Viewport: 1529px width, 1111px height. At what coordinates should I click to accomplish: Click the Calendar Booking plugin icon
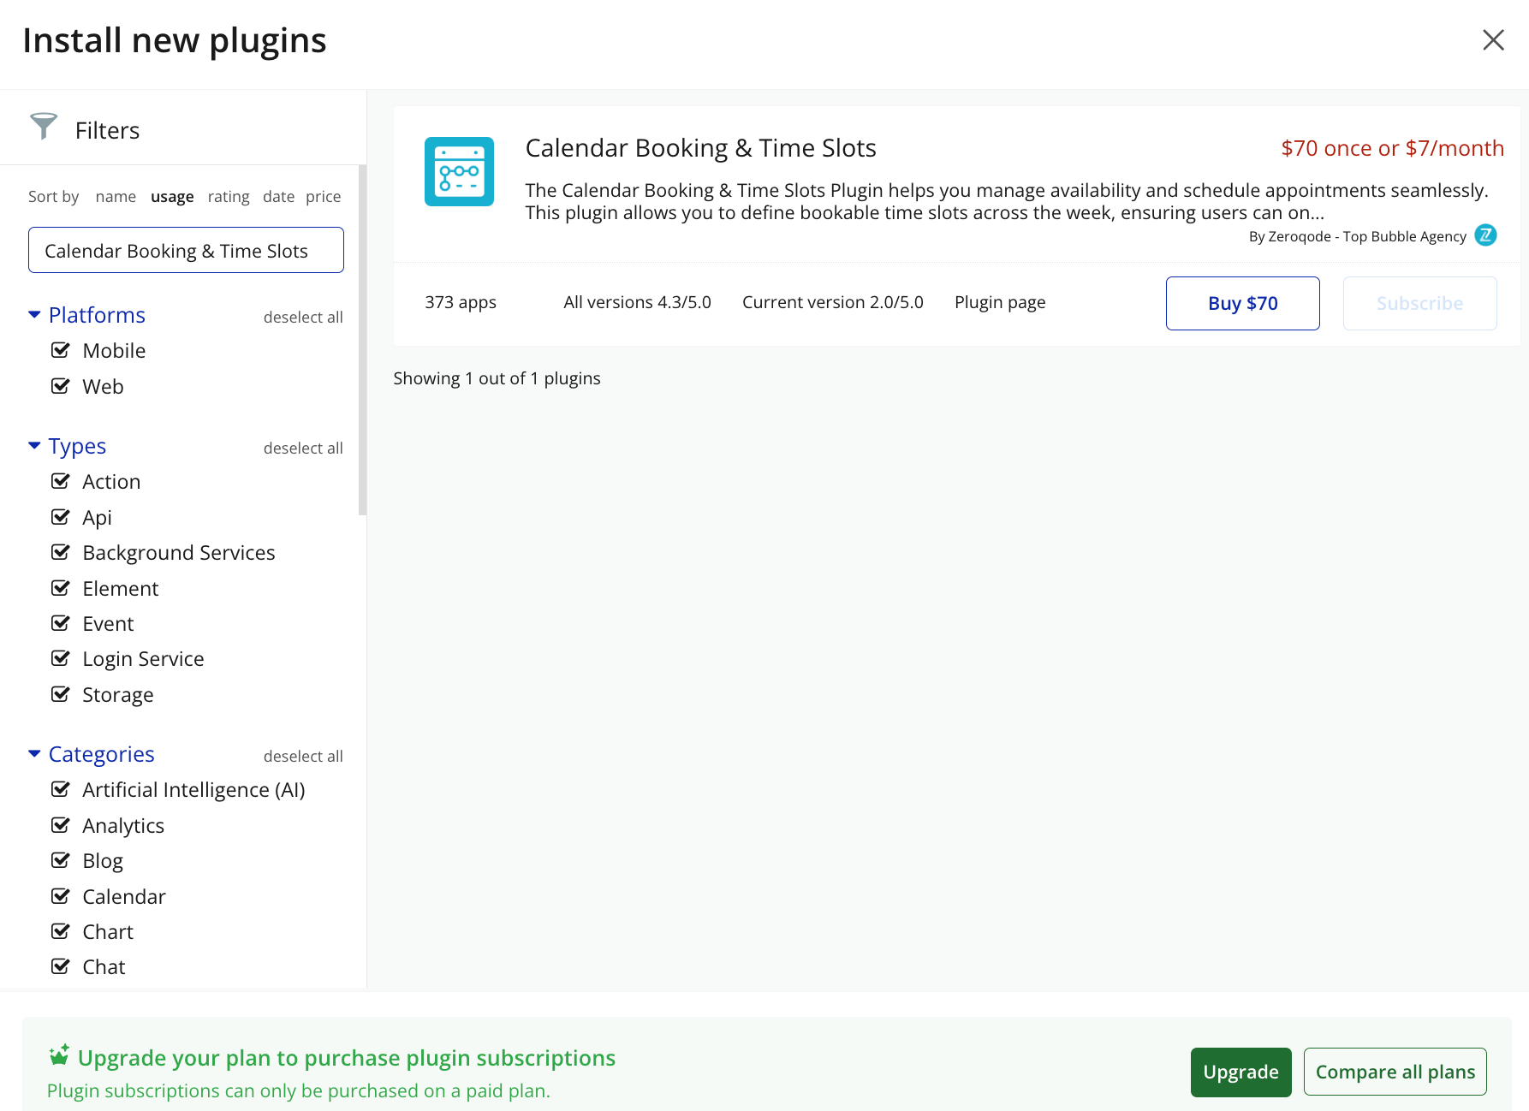coord(459,171)
